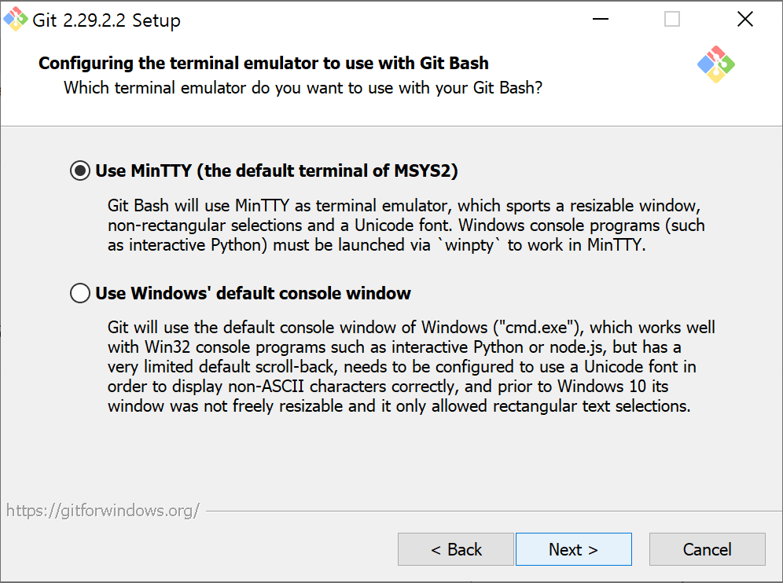Image resolution: width=783 pixels, height=583 pixels.
Task: Proceed with the Next > button
Action: (x=574, y=549)
